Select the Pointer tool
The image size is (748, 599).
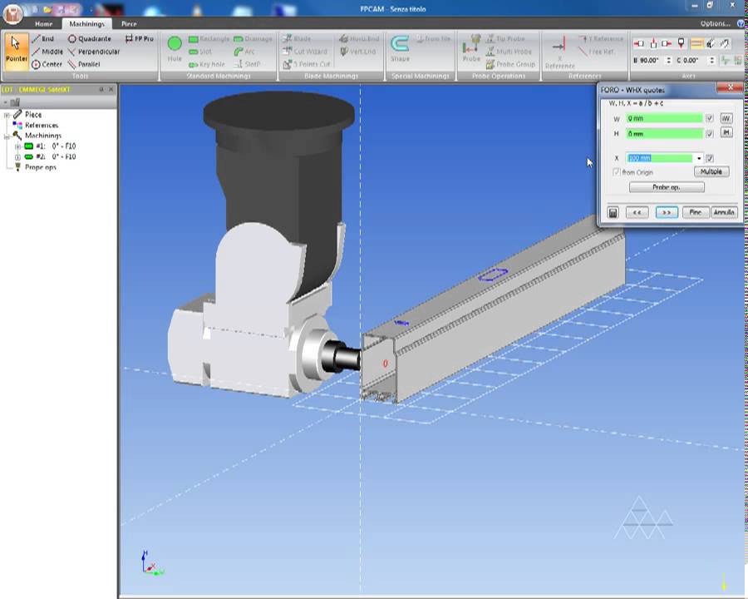17,51
